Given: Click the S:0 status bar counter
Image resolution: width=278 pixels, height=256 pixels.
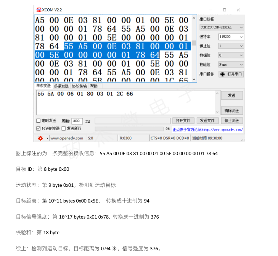Looking at the screenshot, I should [91, 138].
